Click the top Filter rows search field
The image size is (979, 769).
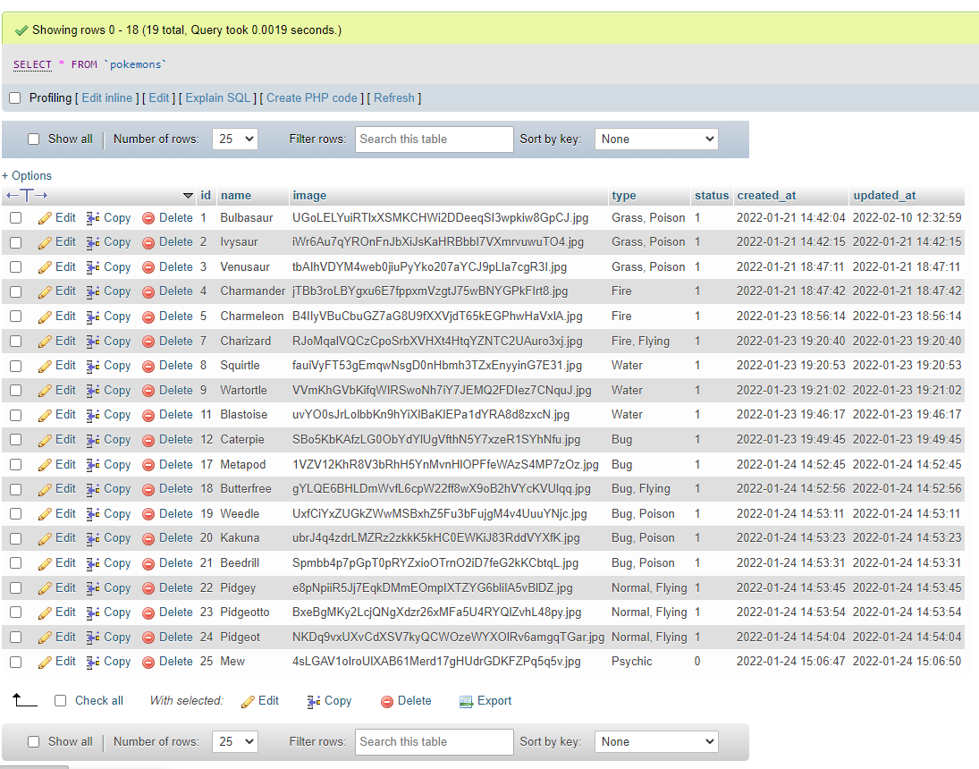435,139
